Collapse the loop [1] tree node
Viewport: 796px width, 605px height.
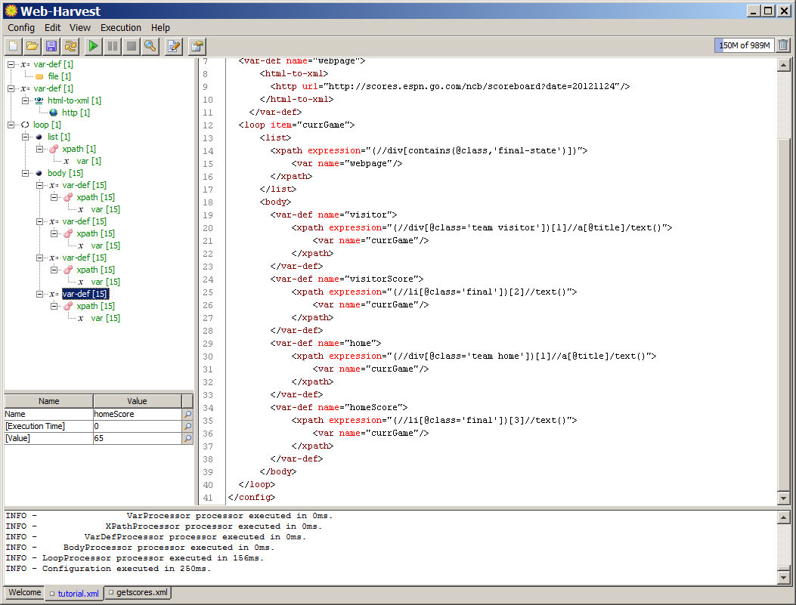tap(11, 125)
